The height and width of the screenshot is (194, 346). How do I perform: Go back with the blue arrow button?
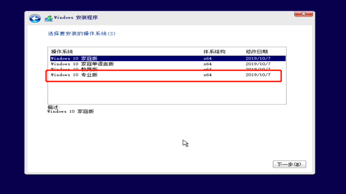tap(35, 18)
